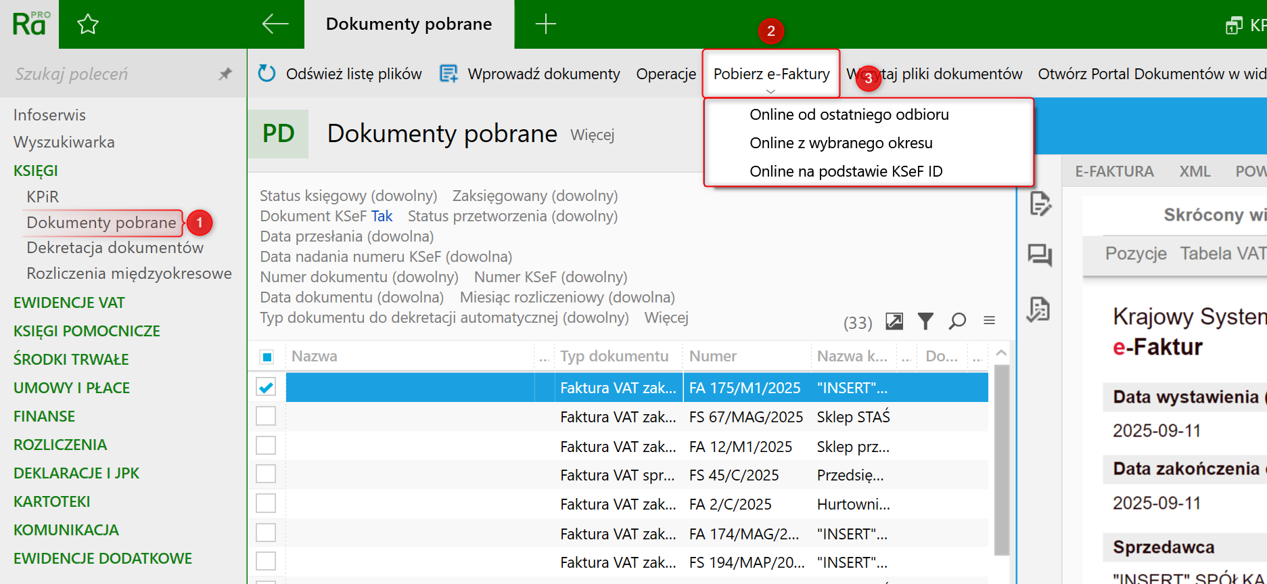Open the Tabela VAT tab in preview
The image size is (1267, 584).
[1223, 253]
